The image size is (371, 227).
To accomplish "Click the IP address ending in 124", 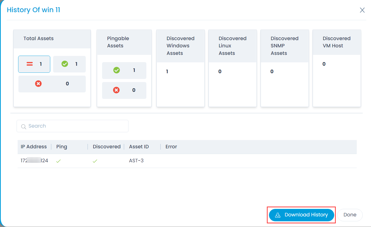I will pyautogui.click(x=34, y=161).
